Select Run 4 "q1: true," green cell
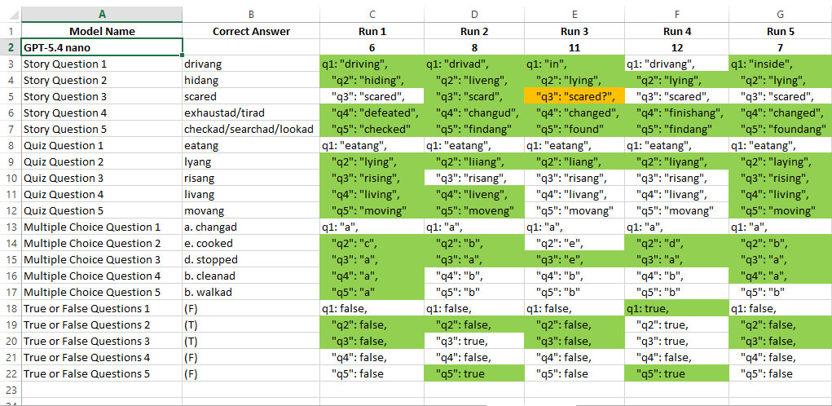 click(677, 308)
